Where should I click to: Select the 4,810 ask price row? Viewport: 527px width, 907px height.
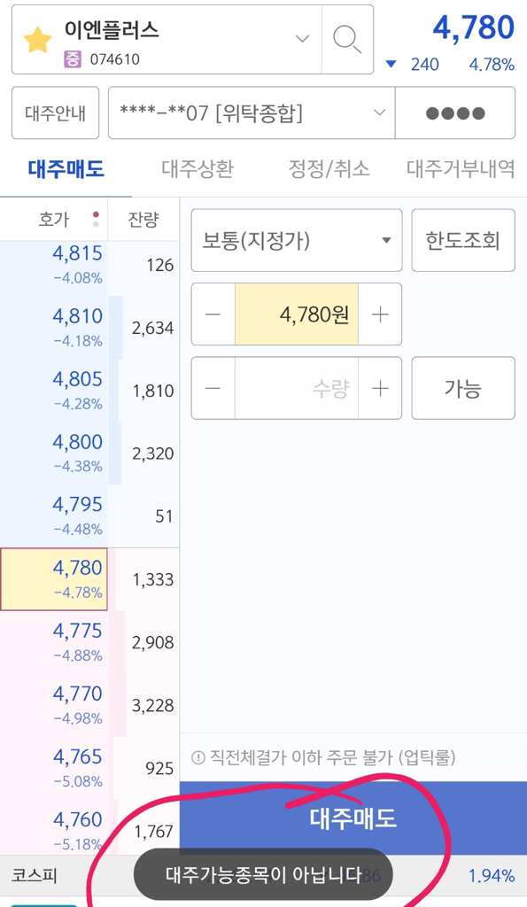coord(89,328)
